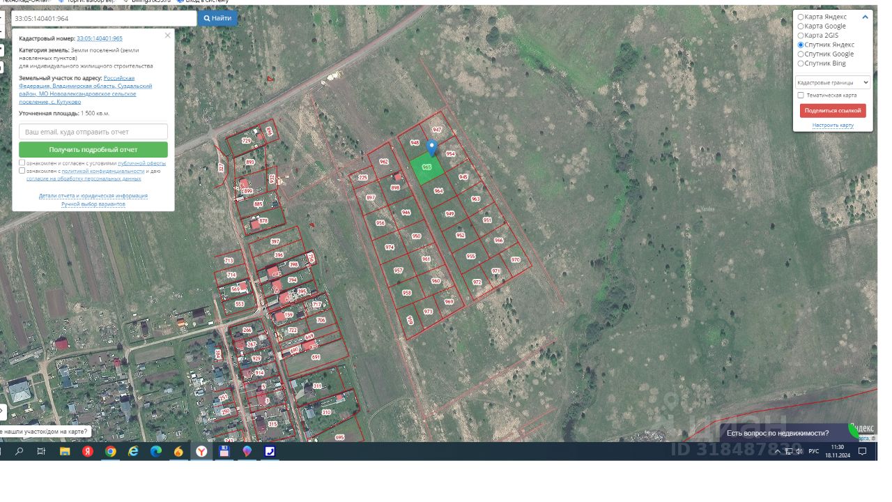This screenshot has width=892, height=502.
Task: Open Task View in the taskbar
Action: tap(41, 451)
